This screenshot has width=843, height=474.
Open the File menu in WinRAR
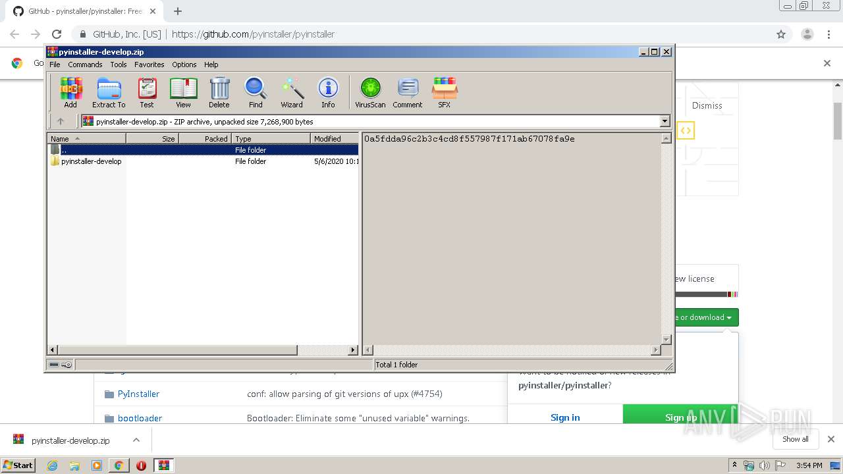pyautogui.click(x=55, y=65)
